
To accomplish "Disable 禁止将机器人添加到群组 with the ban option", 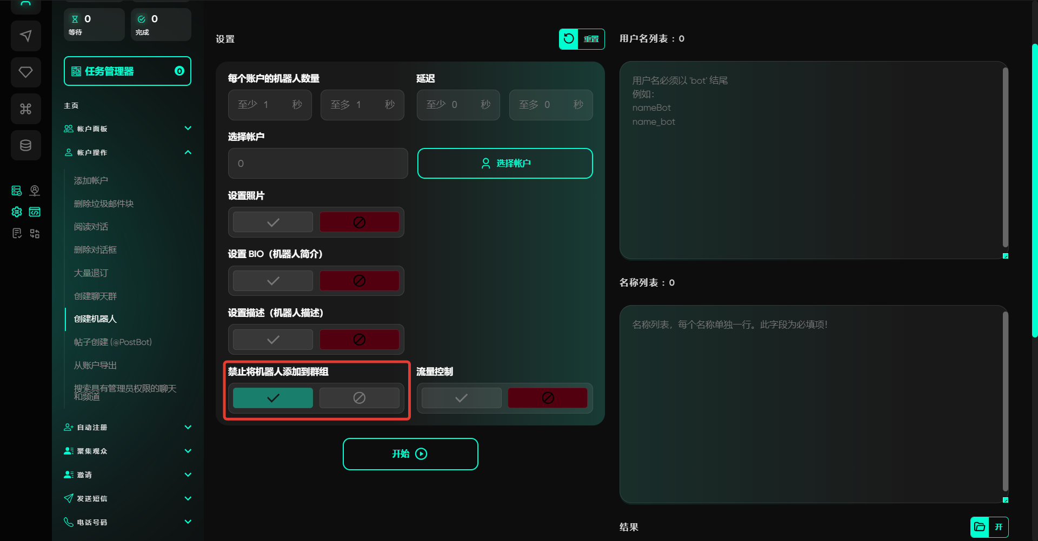I will click(x=359, y=398).
